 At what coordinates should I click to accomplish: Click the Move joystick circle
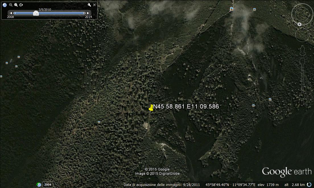pyautogui.click(x=302, y=35)
